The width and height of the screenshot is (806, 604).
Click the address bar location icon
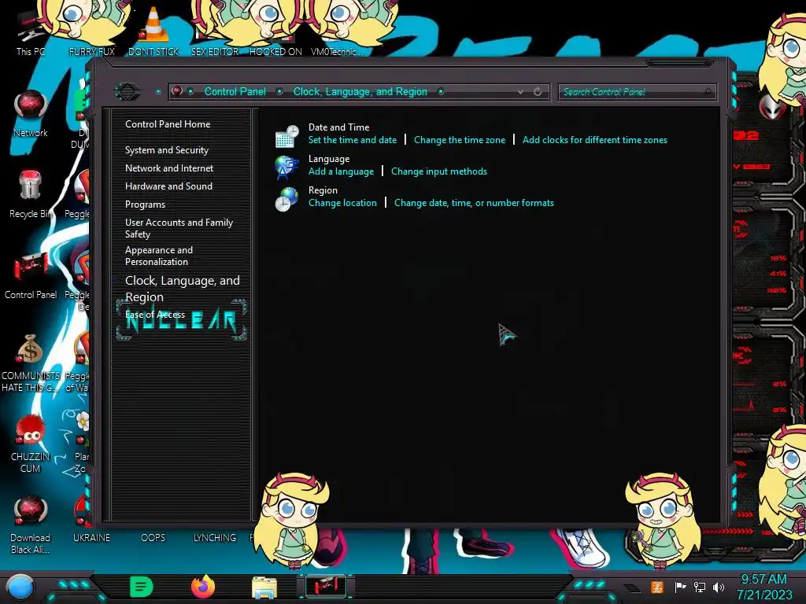click(x=177, y=91)
